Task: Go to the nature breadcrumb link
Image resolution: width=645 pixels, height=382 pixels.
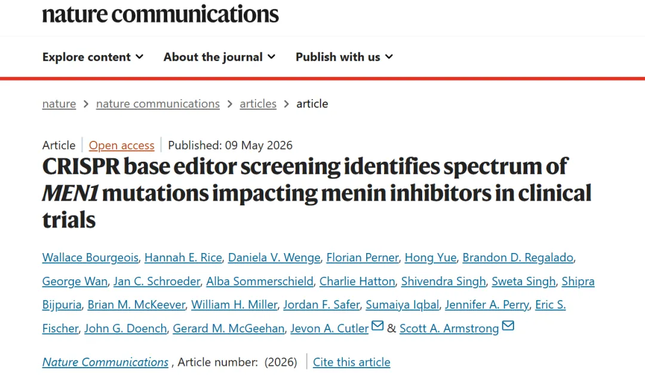Action: 59,104
